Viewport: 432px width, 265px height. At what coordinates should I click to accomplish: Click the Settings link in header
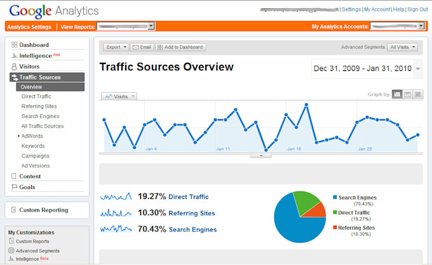(351, 10)
